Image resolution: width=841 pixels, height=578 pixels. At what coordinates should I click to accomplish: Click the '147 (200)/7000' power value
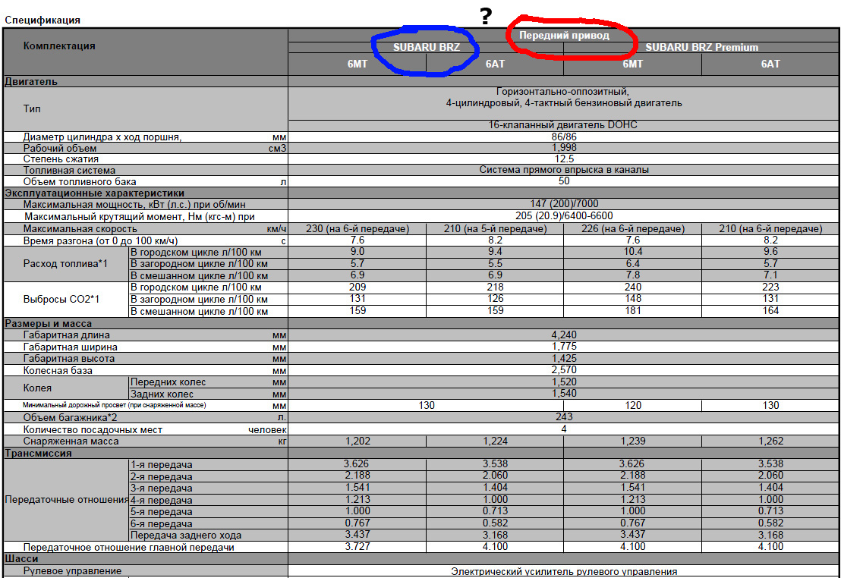coord(564,204)
